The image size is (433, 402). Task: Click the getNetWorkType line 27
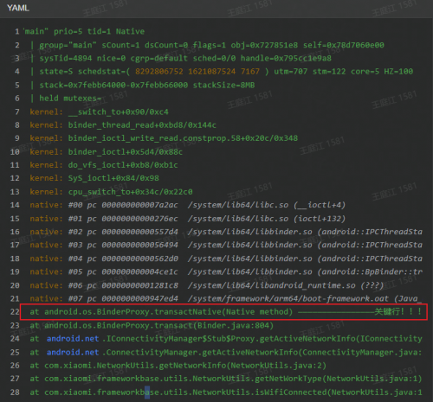click(226, 379)
